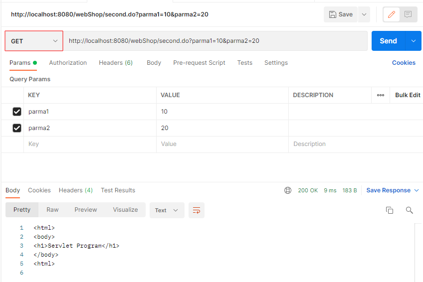Uncheck the parma2 parameter checkbox
Viewport: 423px width, 282px height.
coord(17,128)
